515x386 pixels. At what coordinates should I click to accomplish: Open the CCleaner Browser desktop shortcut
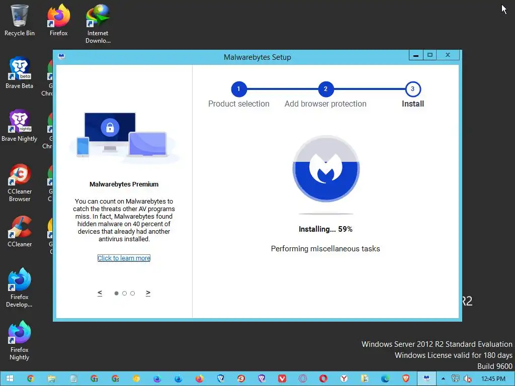(20, 182)
